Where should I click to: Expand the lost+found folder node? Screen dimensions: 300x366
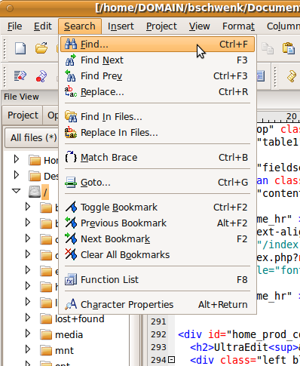(x=28, y=318)
